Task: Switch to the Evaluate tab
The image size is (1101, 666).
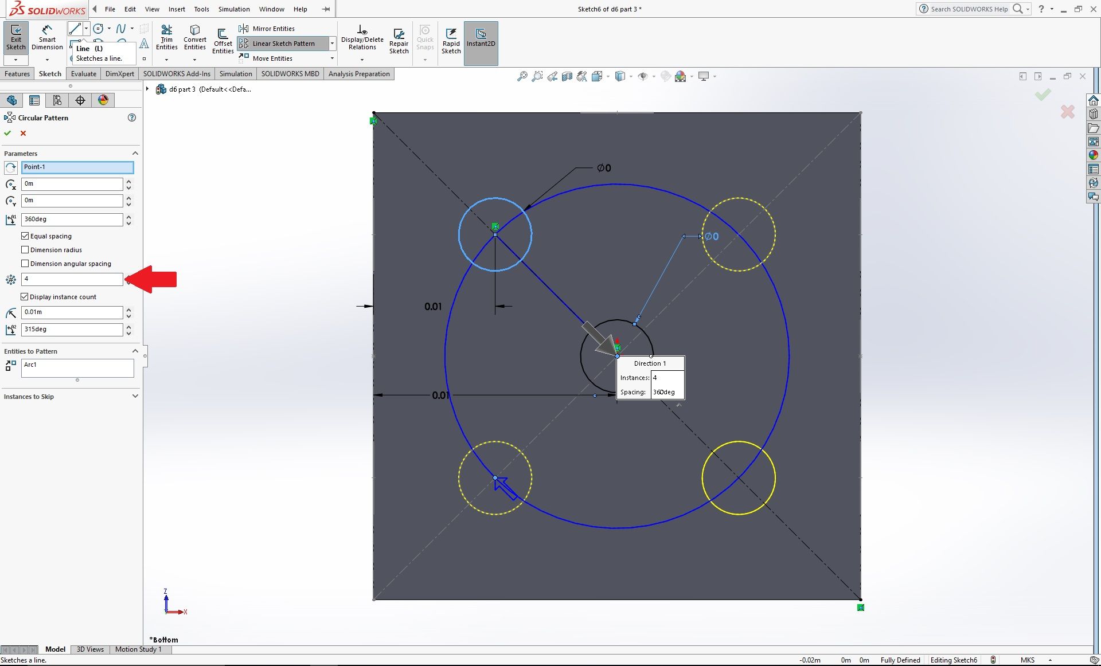Action: (x=83, y=73)
